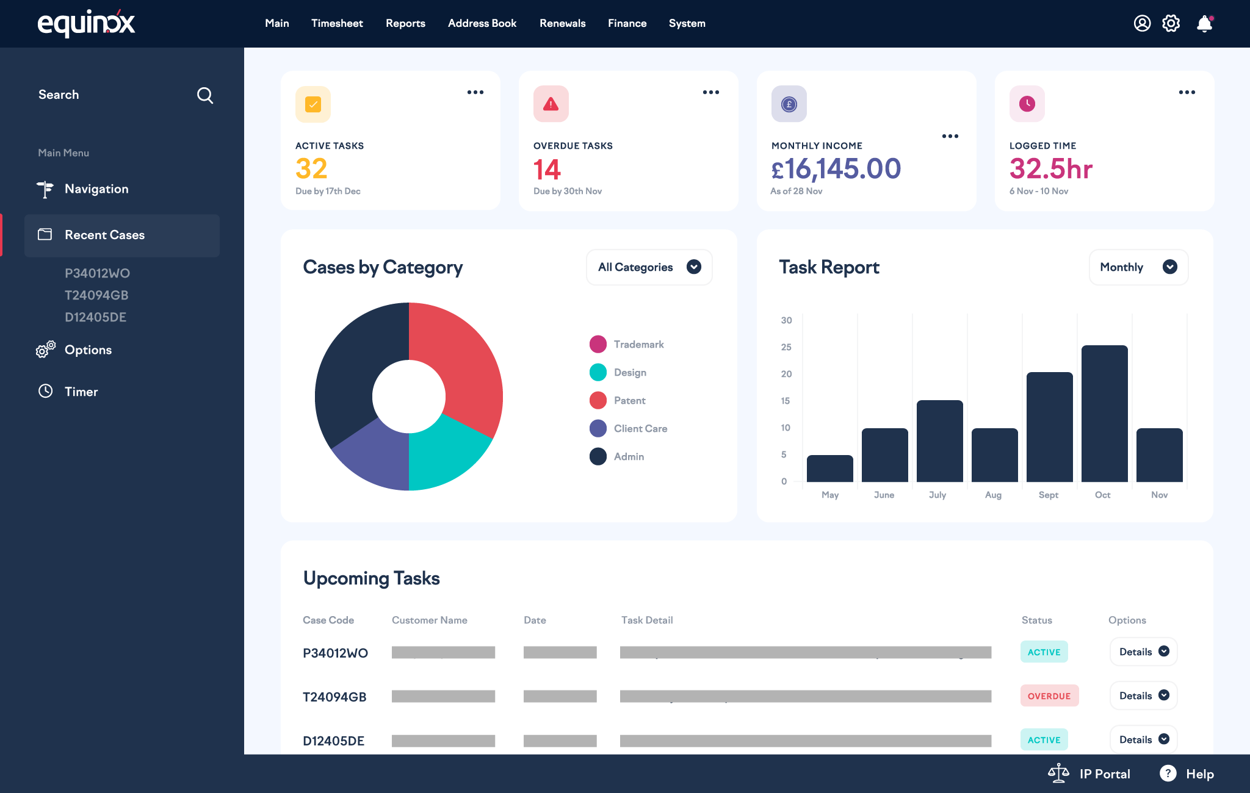Click the Recent Cases briefcase icon

[x=45, y=234]
